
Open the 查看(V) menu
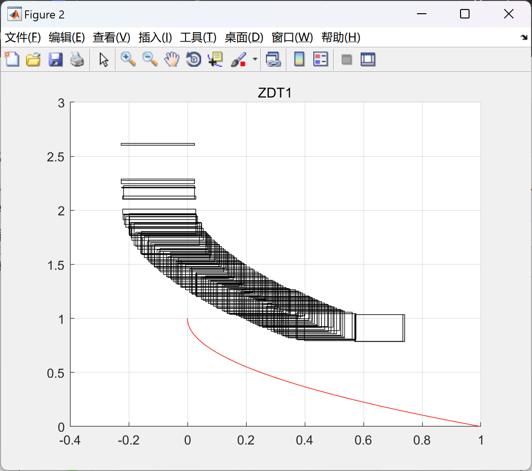pos(111,37)
